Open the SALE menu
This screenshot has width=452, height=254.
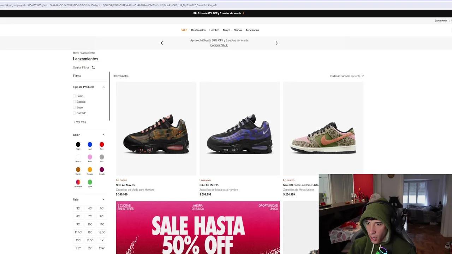point(184,30)
